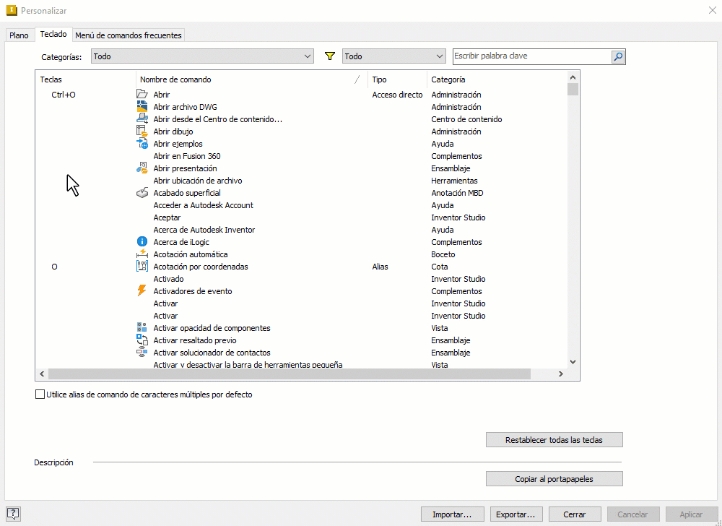Click the Ctrl+O shortcut cell

click(64, 95)
